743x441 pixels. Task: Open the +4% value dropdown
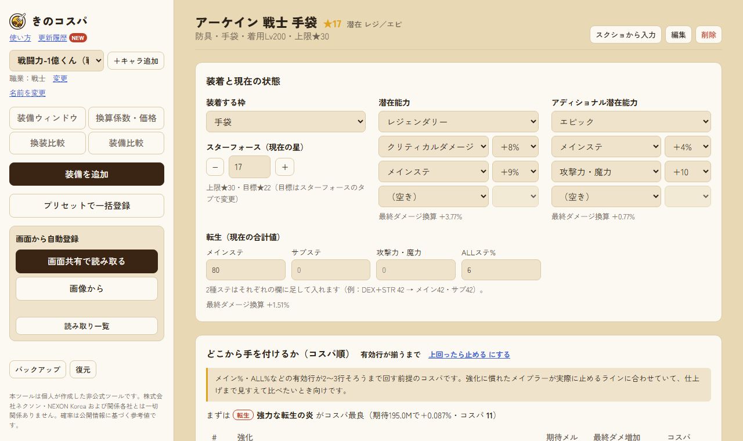(688, 147)
